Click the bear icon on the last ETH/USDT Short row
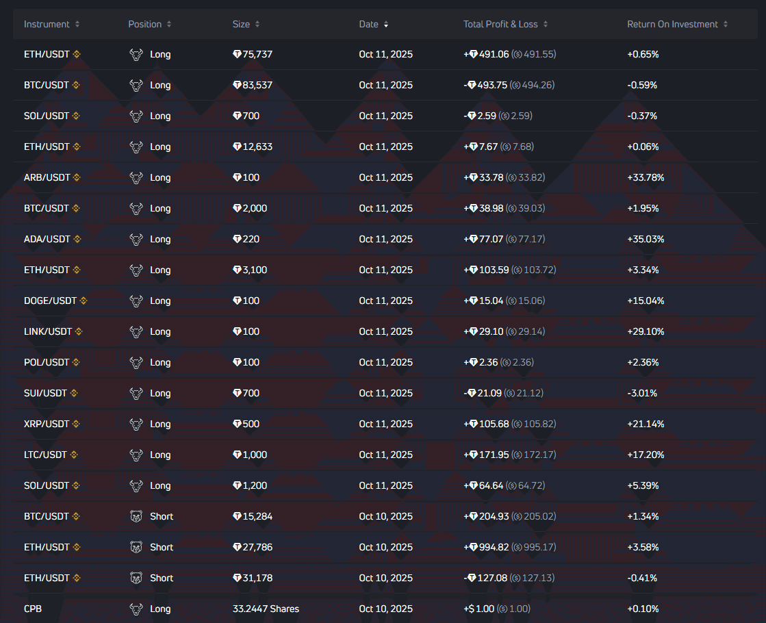This screenshot has height=623, width=766. click(137, 578)
